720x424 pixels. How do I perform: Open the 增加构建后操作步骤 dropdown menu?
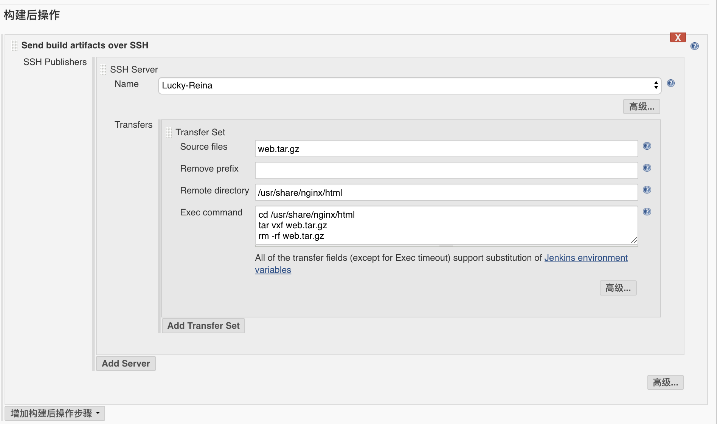pos(55,413)
